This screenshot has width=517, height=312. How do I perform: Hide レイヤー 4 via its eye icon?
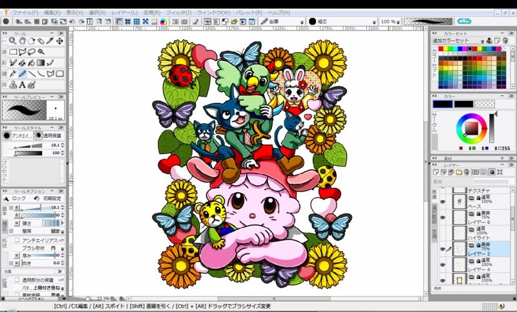pyautogui.click(x=443, y=265)
